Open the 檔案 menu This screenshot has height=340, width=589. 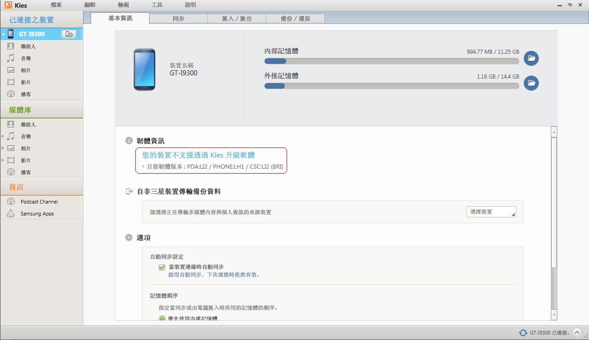coord(56,5)
